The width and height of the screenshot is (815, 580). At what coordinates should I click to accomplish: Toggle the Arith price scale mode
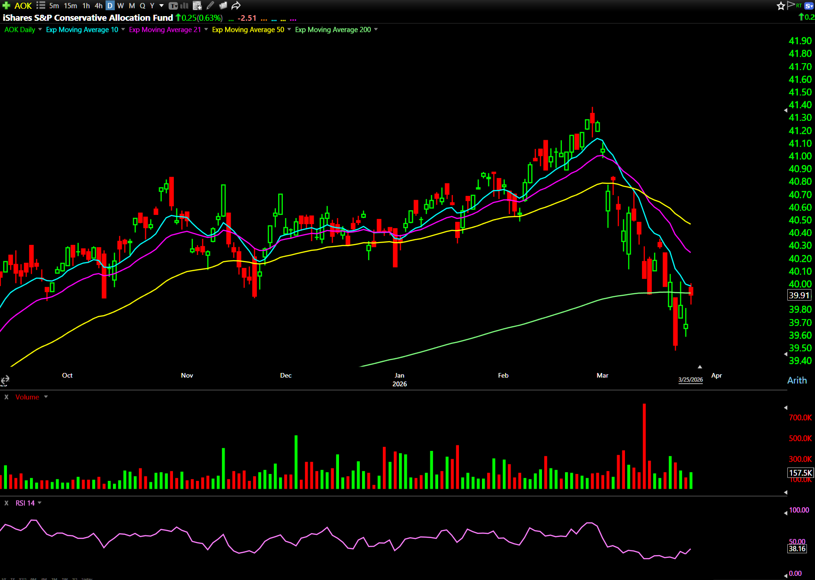click(797, 380)
